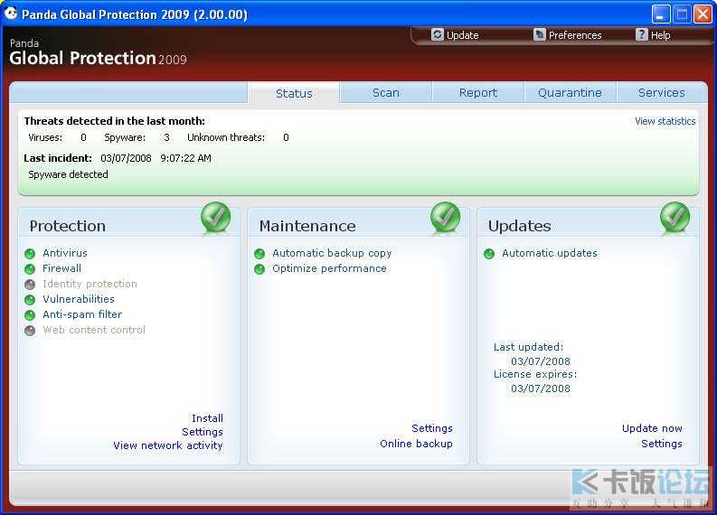Open the Report tab
Screen dimensions: 717x515
477,93
